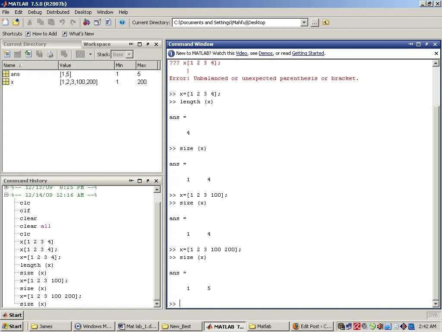
Task: Click the New M-File toolbar icon
Action: tap(5, 22)
